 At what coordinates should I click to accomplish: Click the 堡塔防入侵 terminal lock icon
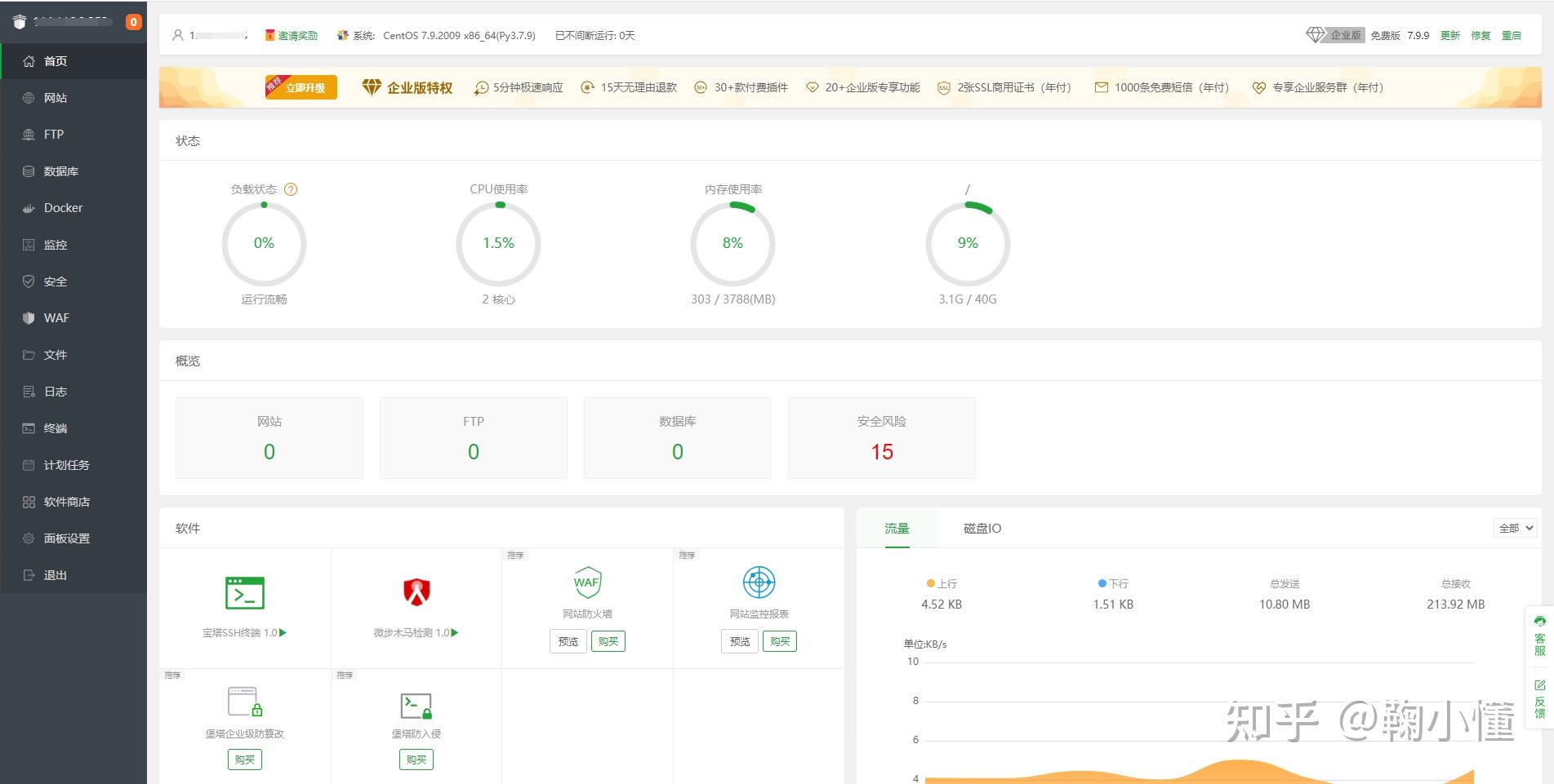coord(416,706)
